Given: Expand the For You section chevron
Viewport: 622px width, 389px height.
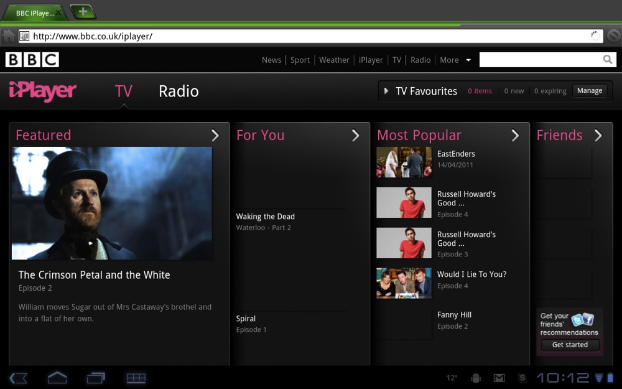Looking at the screenshot, I should 355,135.
